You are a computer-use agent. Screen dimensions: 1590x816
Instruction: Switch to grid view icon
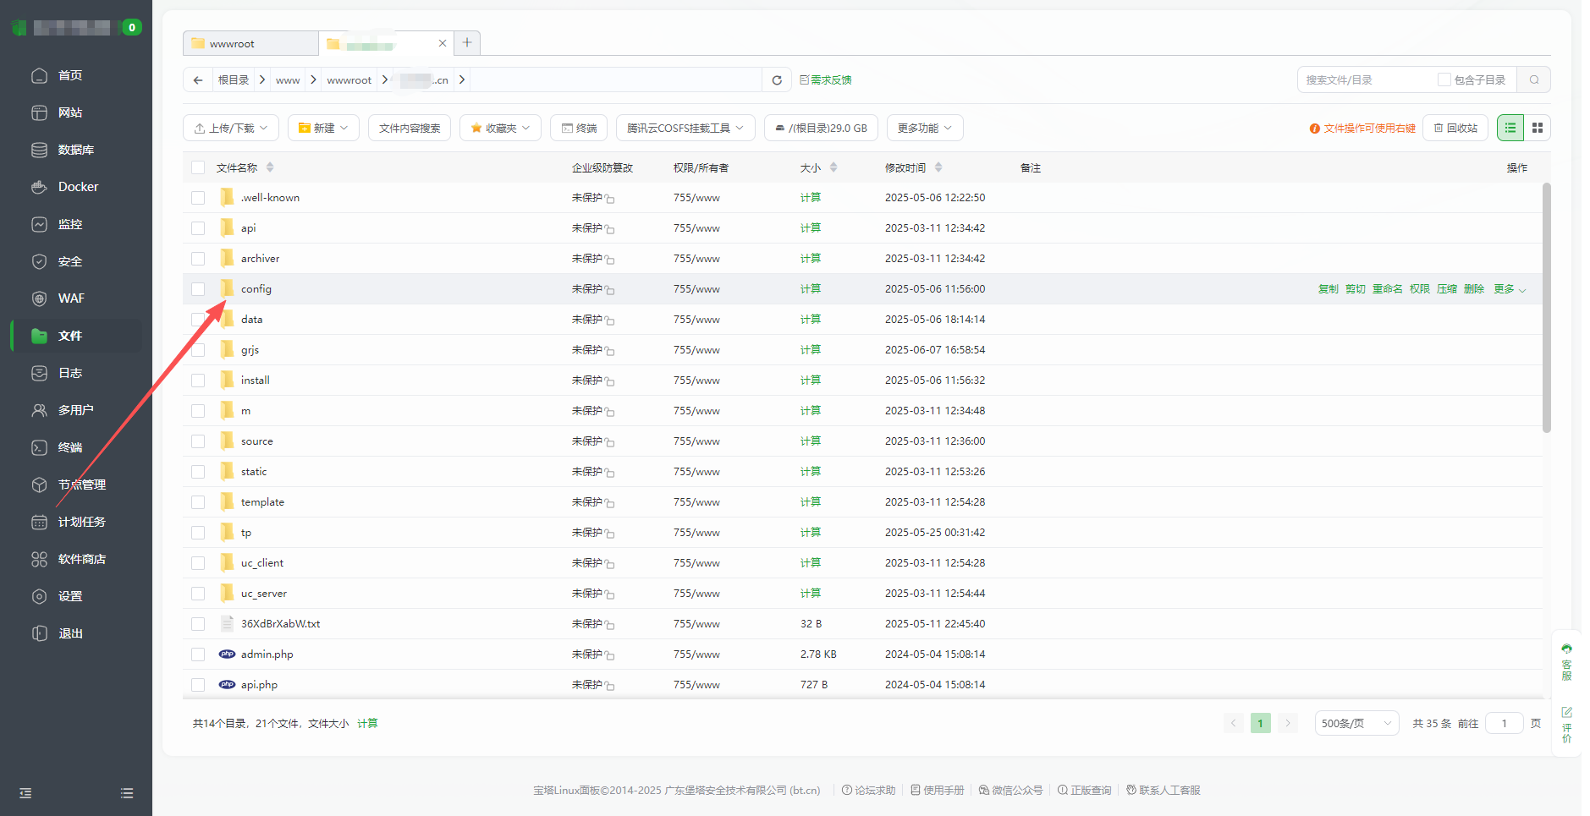click(1538, 128)
